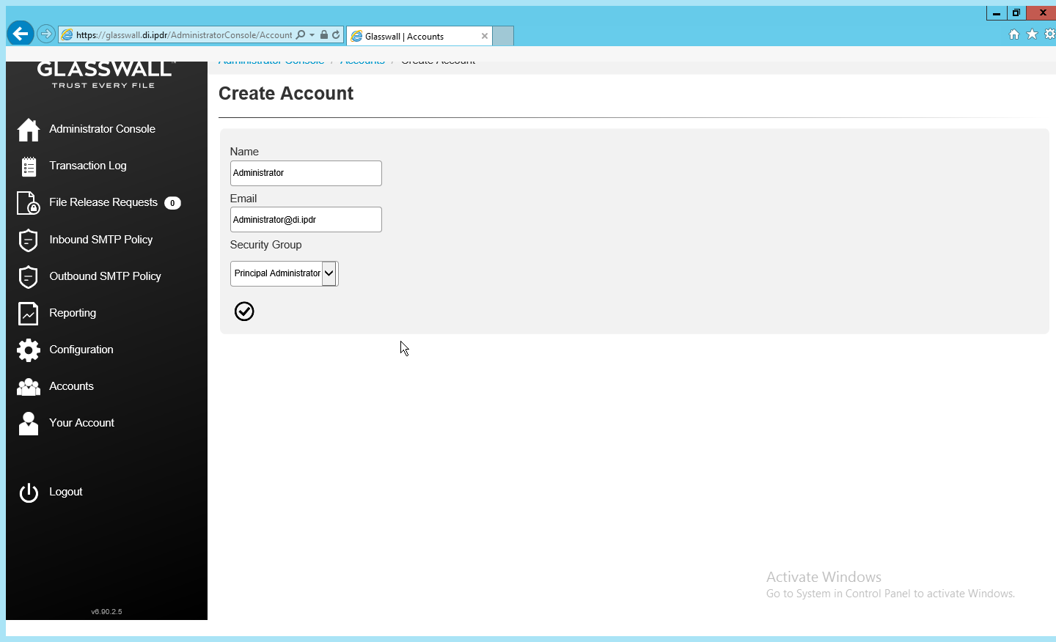
Task: Click the Configuration gear icon
Action: click(x=29, y=350)
